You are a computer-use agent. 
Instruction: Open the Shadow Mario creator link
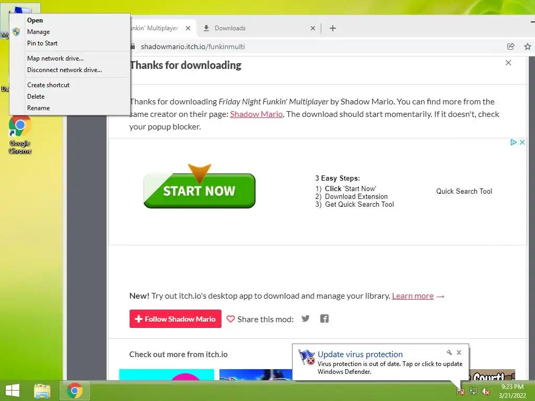coord(256,114)
